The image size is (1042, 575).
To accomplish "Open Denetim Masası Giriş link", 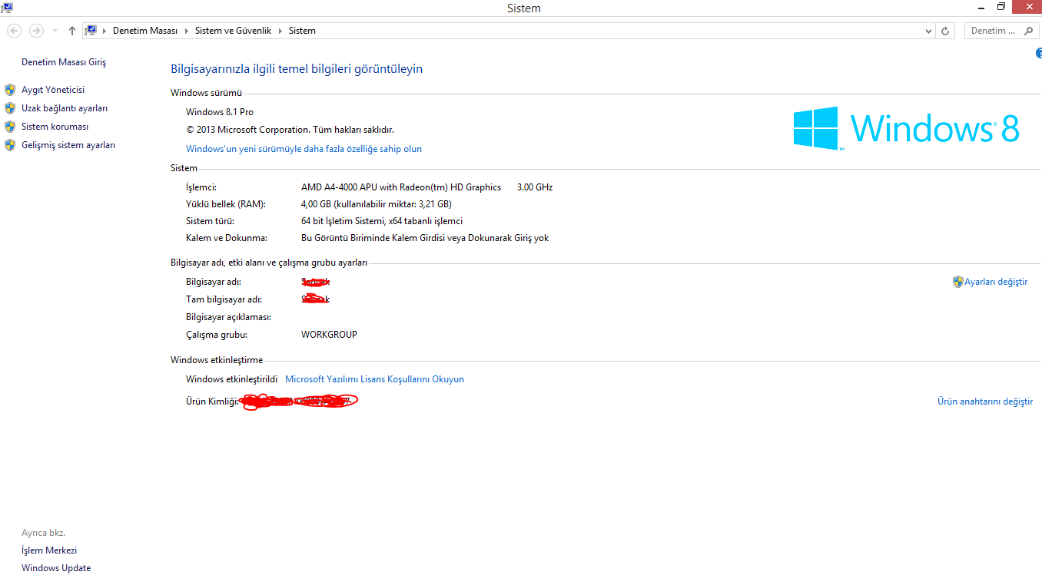I will (x=64, y=62).
